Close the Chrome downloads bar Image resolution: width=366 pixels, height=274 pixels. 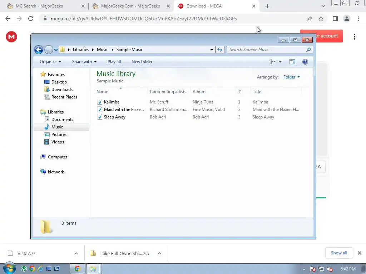(360, 253)
